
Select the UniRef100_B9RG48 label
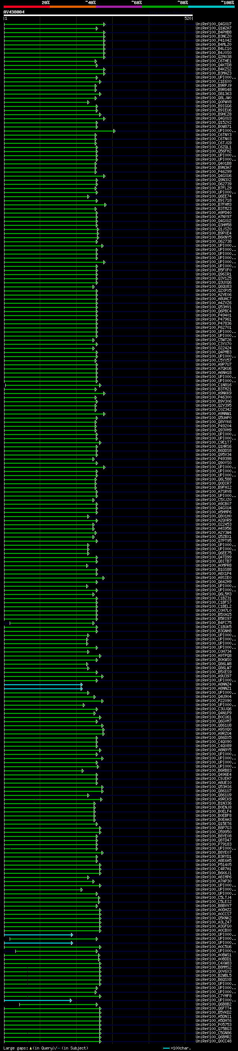(x=213, y=89)
